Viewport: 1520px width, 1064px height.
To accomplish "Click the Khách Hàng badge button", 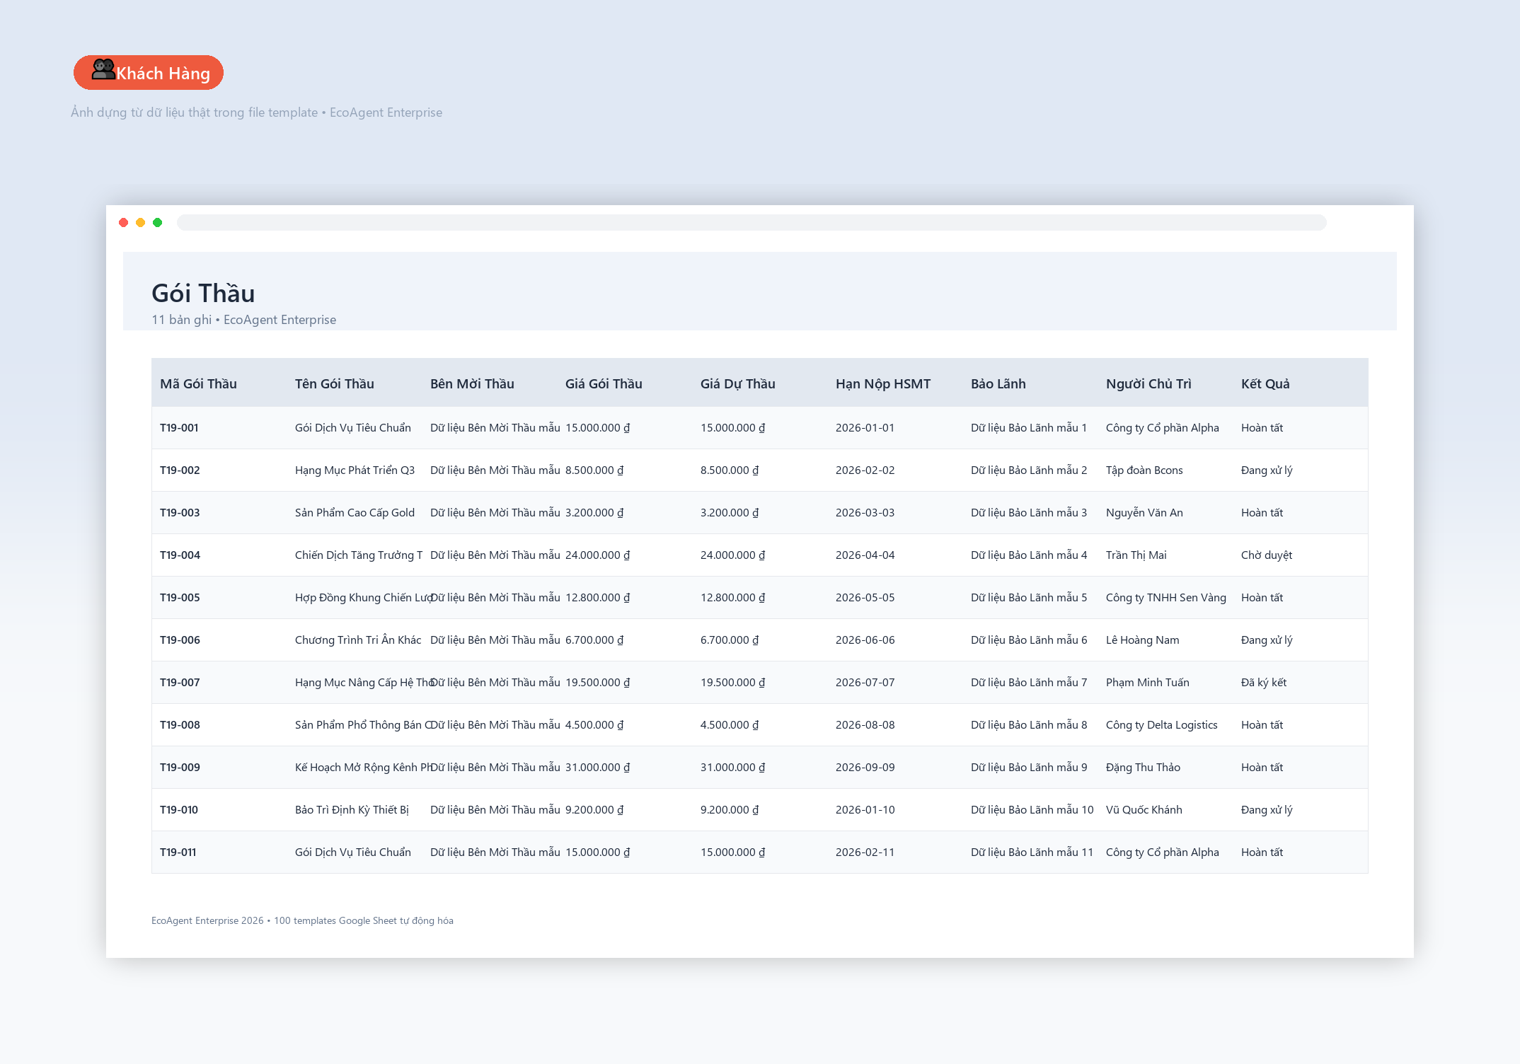I will 149,73.
